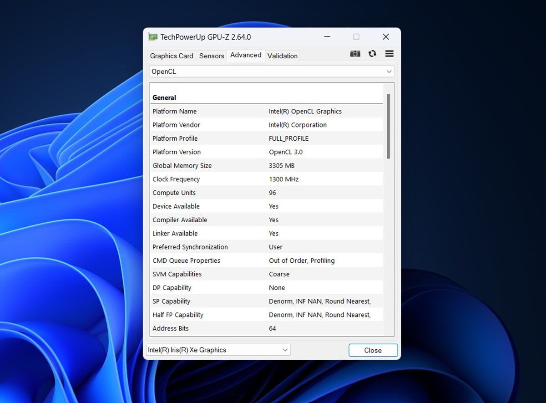The width and height of the screenshot is (546, 403).
Task: Select the SP Capability label
Action: pyautogui.click(x=172, y=301)
